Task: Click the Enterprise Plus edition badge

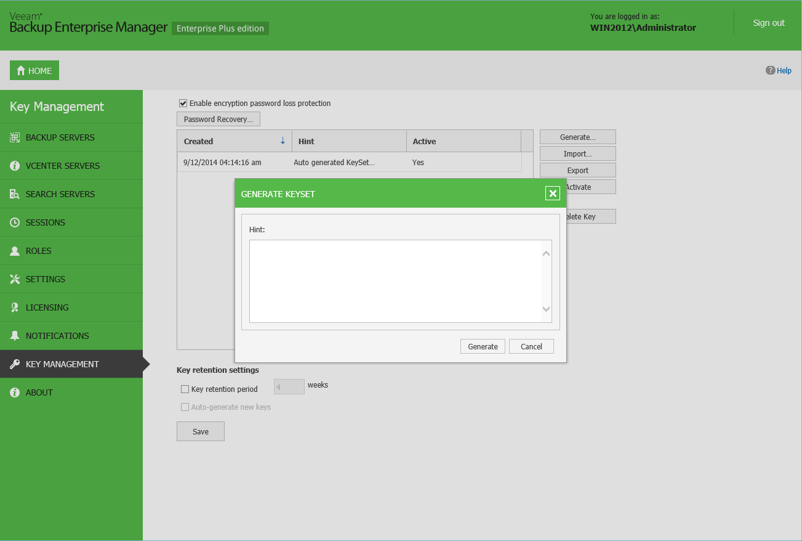Action: click(x=220, y=28)
